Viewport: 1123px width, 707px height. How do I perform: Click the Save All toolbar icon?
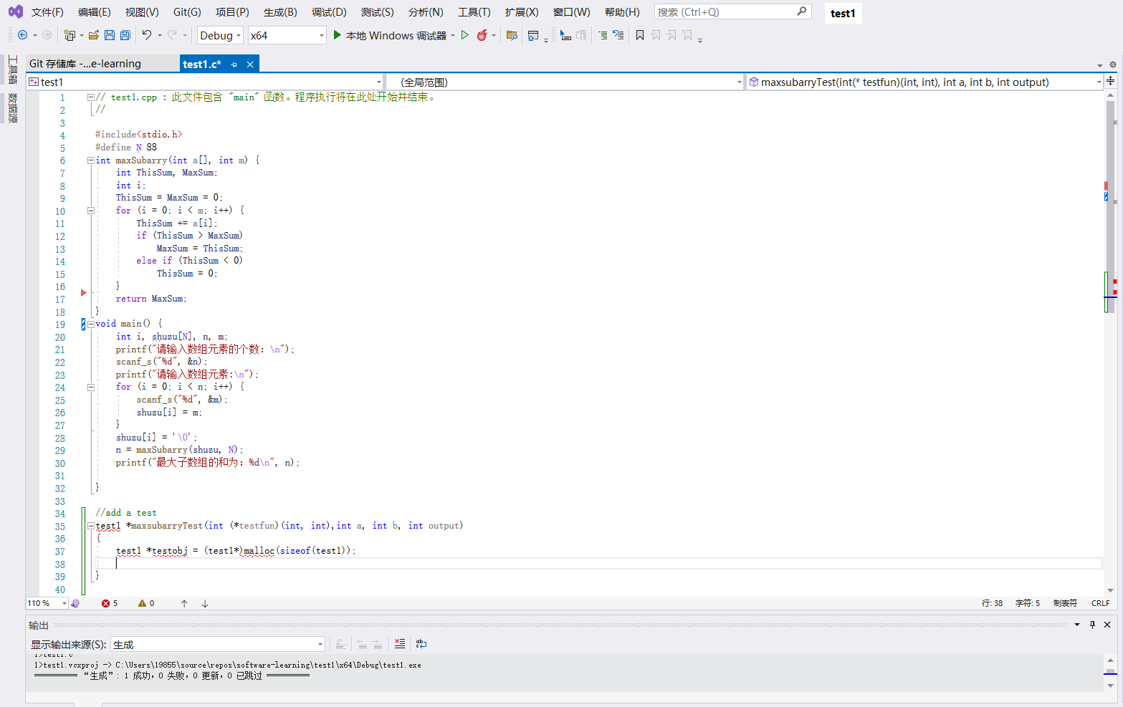[x=125, y=35]
